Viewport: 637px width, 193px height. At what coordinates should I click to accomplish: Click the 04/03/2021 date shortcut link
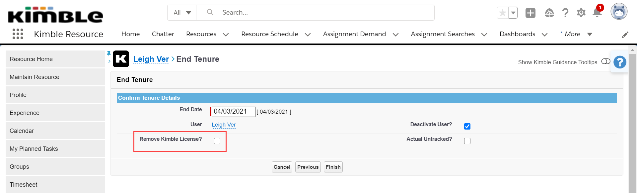274,112
